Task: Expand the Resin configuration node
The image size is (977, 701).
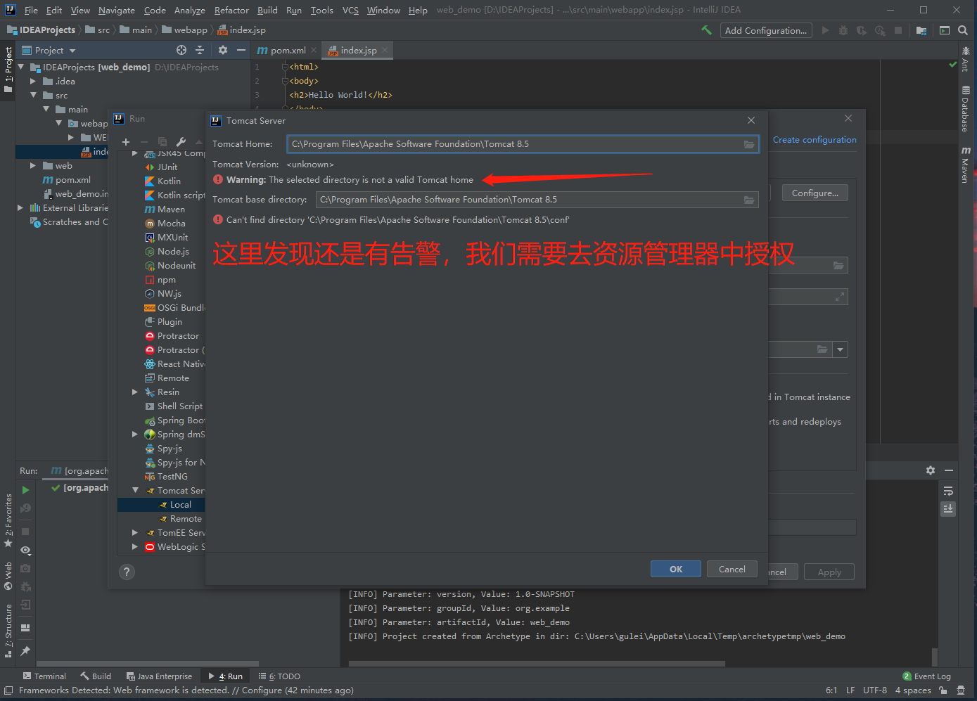Action: coord(134,392)
